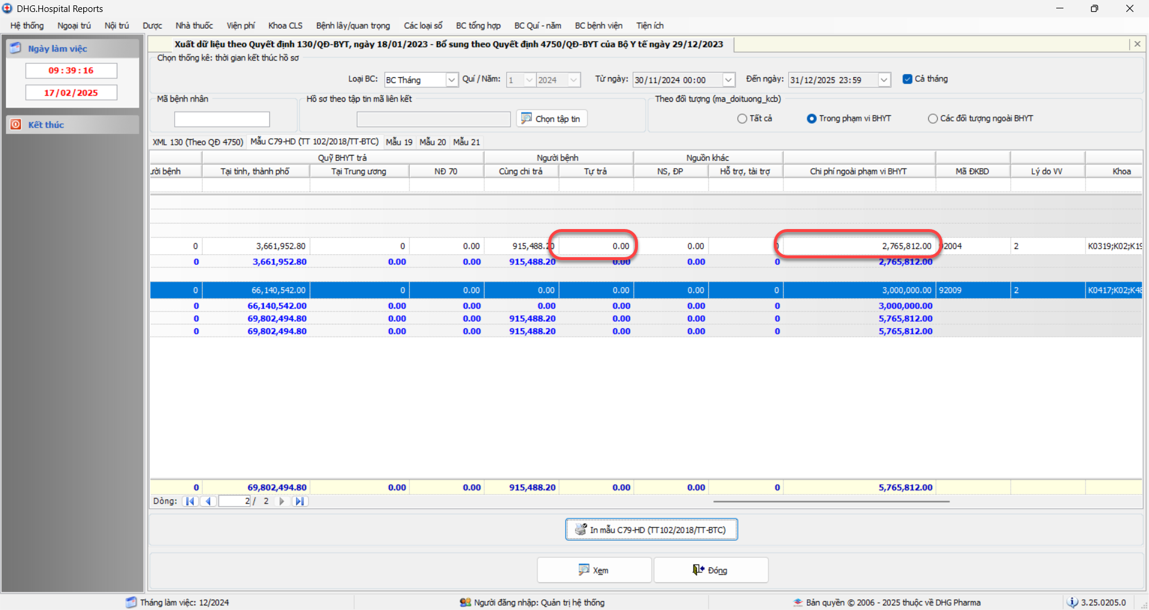Open the Đến ngày date picker dropdown

[x=884, y=80]
